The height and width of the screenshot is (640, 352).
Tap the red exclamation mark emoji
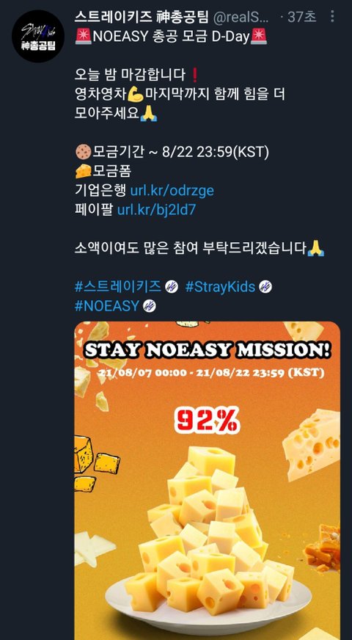tap(194, 75)
